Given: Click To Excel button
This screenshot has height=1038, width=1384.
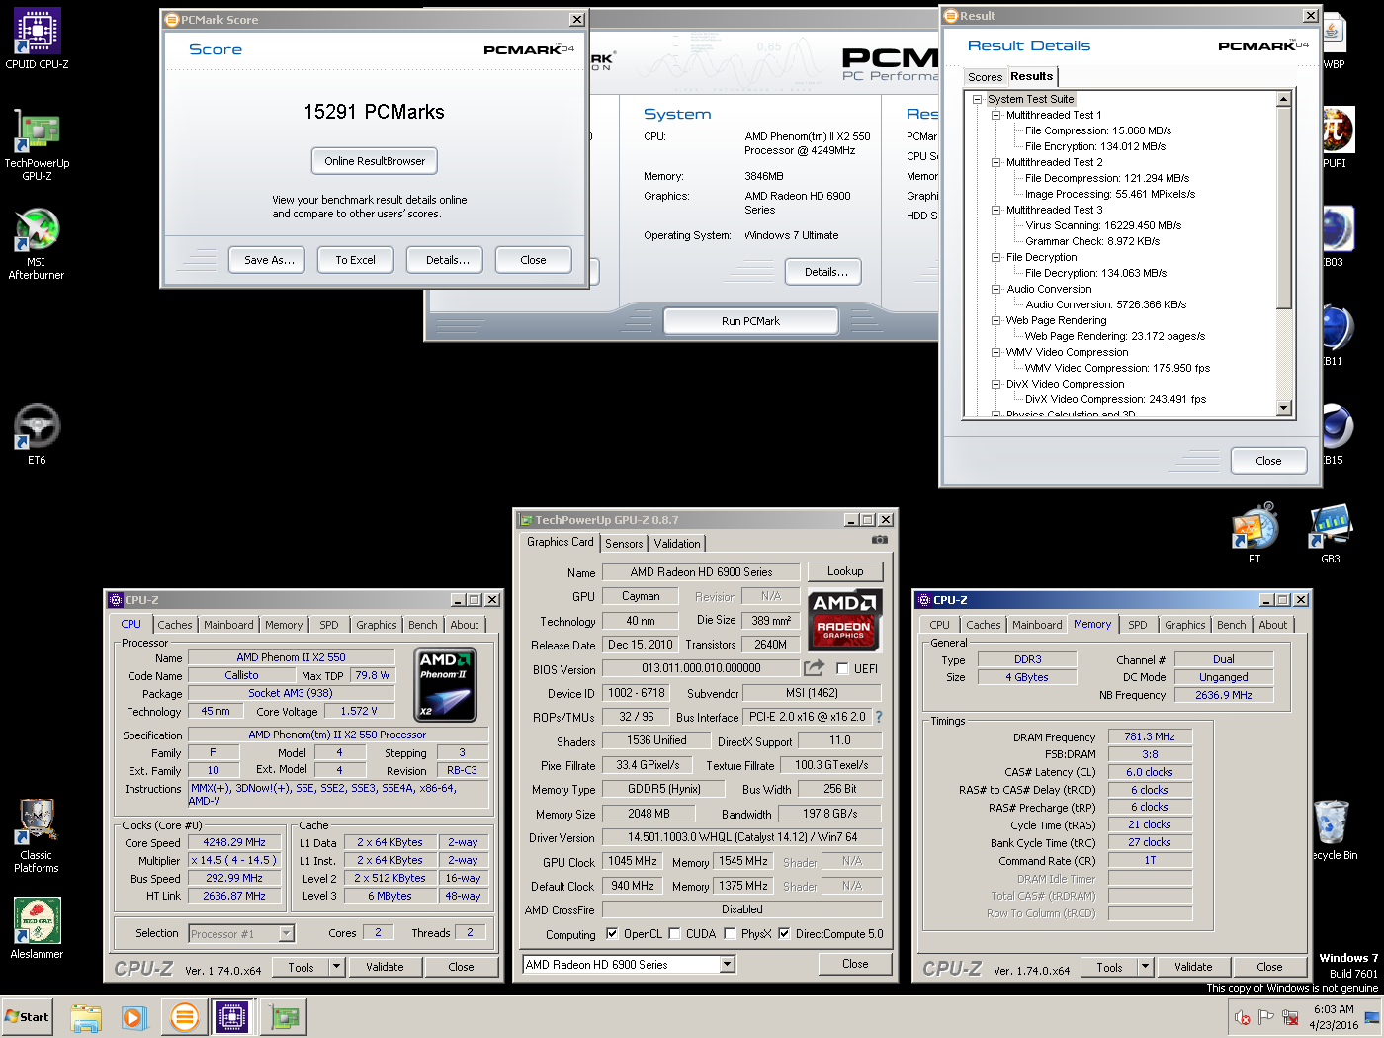Looking at the screenshot, I should click(355, 260).
